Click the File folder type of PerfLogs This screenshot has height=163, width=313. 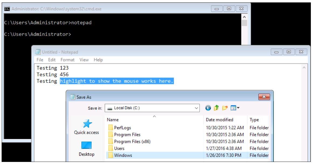pos(259,128)
